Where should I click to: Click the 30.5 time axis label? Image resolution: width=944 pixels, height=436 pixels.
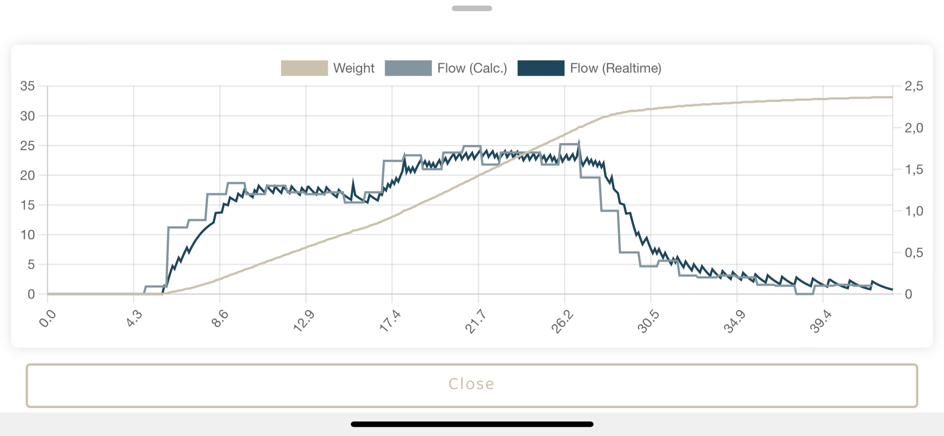tap(649, 321)
